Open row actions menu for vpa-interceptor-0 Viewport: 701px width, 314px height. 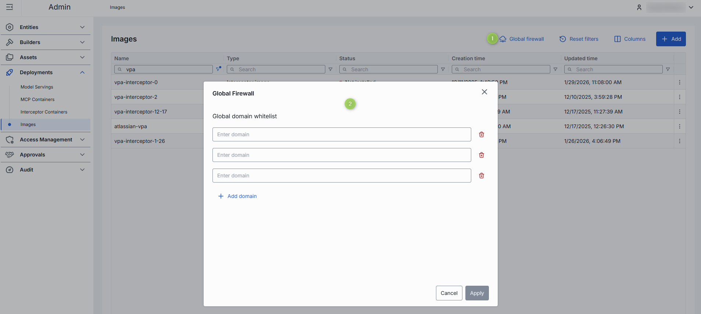679,82
